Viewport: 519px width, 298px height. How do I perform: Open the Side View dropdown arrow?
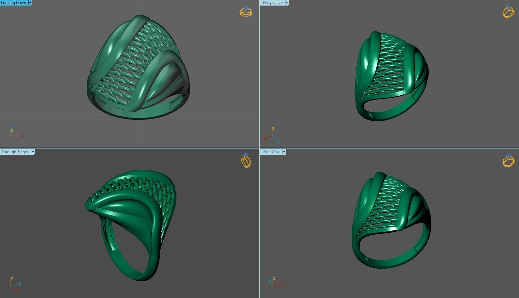[x=284, y=152]
